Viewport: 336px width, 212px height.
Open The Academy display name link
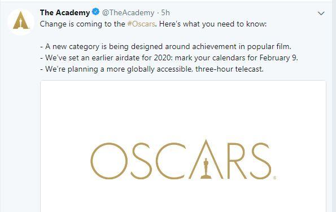point(65,12)
